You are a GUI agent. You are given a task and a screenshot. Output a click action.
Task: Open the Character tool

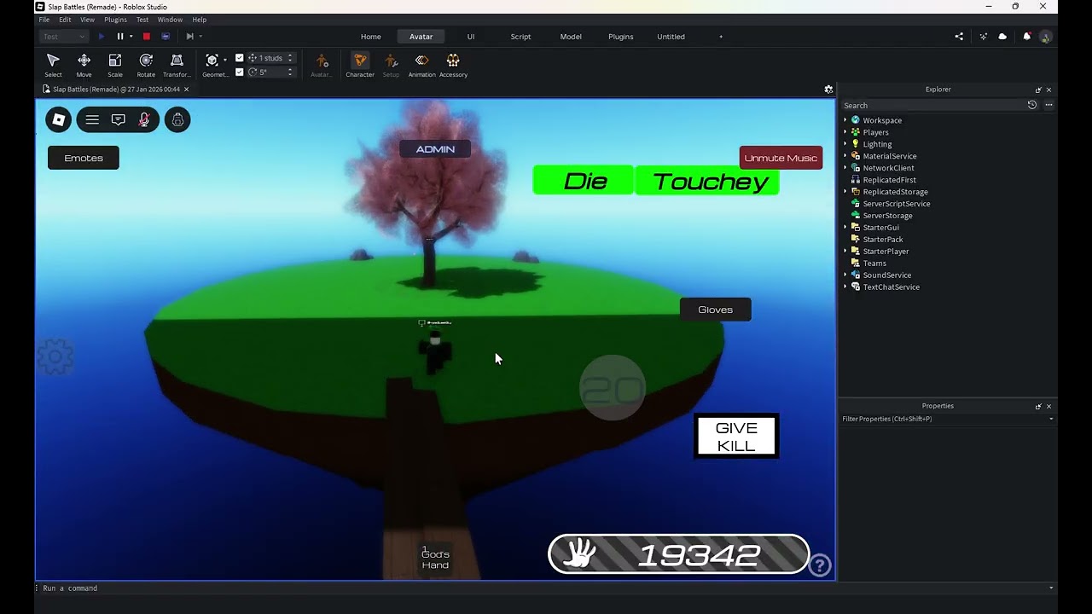(x=360, y=65)
